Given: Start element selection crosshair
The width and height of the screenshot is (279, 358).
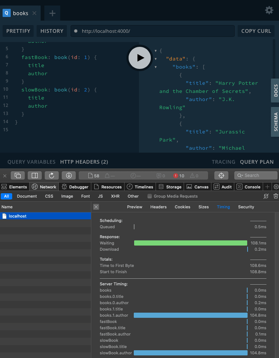Looking at the screenshot, I should pos(221,175).
